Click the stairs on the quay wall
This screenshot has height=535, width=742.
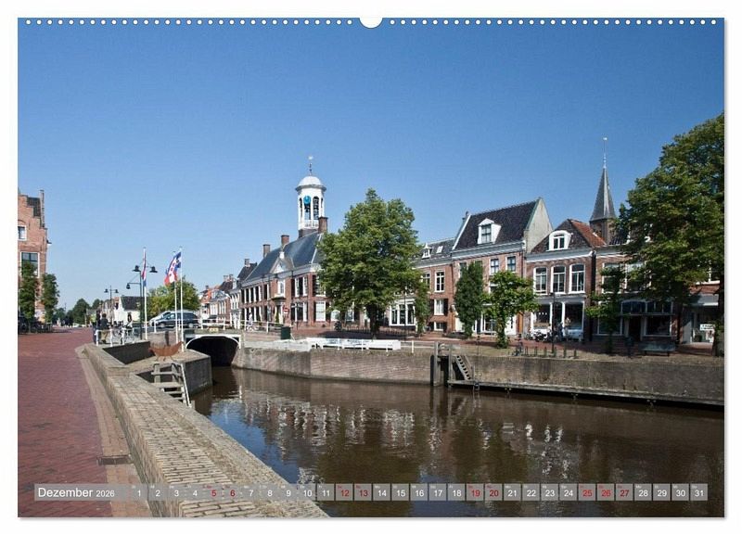tap(461, 368)
